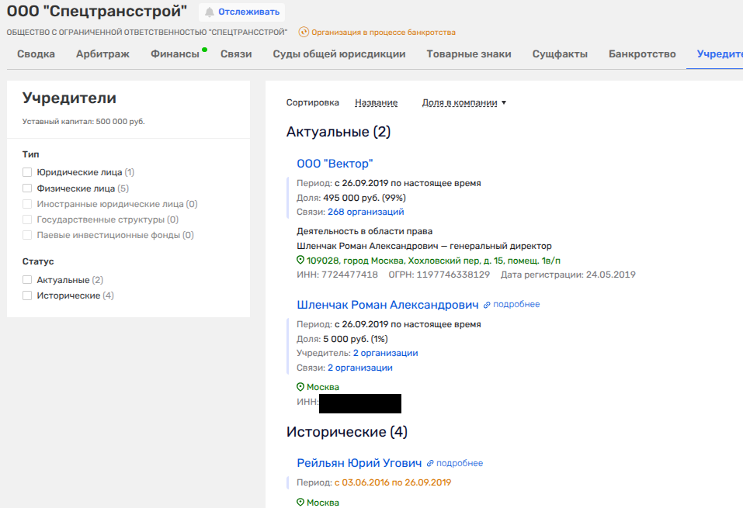The width and height of the screenshot is (743, 508).
Task: Go to the Банкротство tab
Action: coord(642,54)
